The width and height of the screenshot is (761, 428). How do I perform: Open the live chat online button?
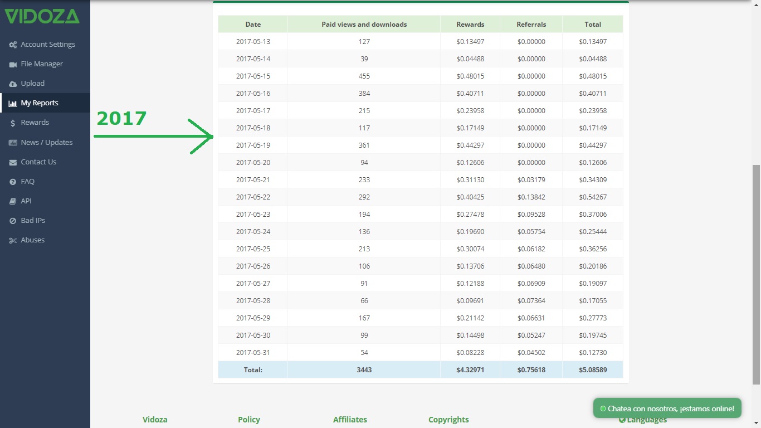[x=667, y=408]
